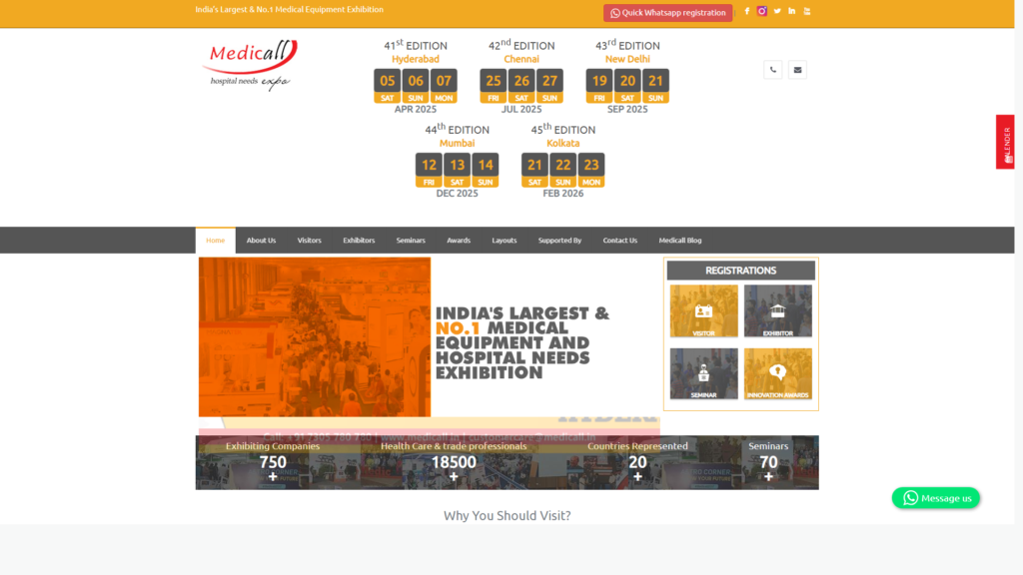The height and width of the screenshot is (575, 1023).
Task: Click the expo crowd banner image
Action: pyautogui.click(x=315, y=337)
